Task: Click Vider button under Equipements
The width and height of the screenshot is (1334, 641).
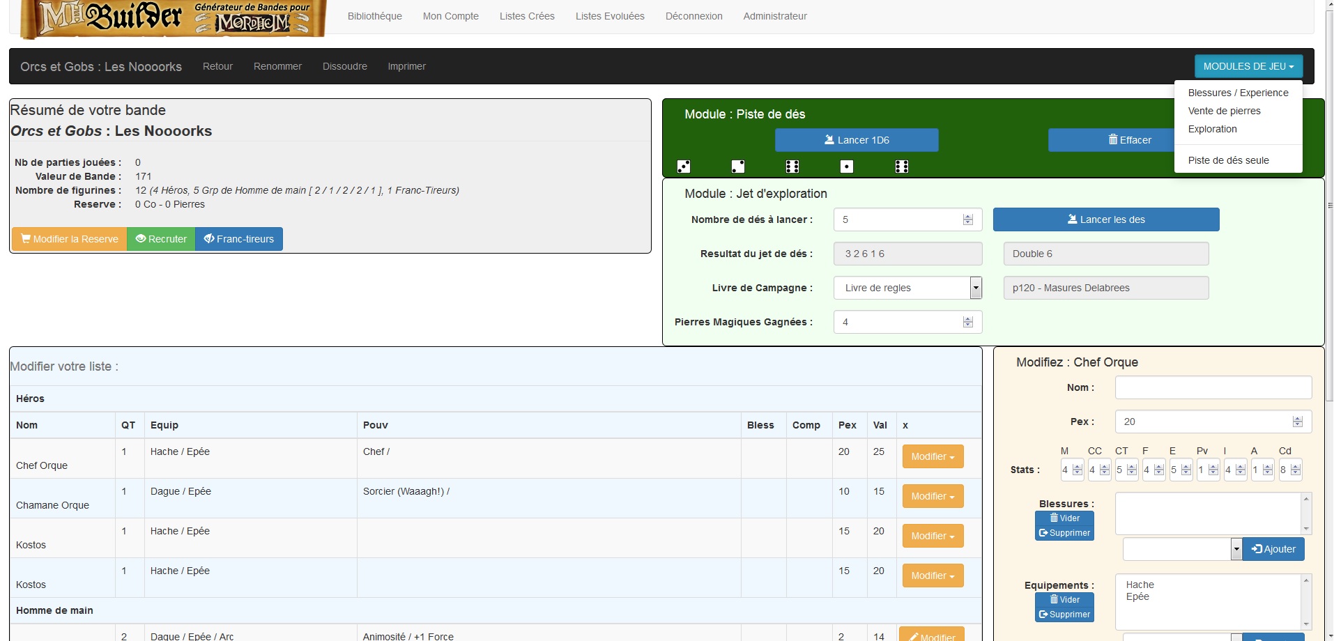Action: pyautogui.click(x=1064, y=600)
